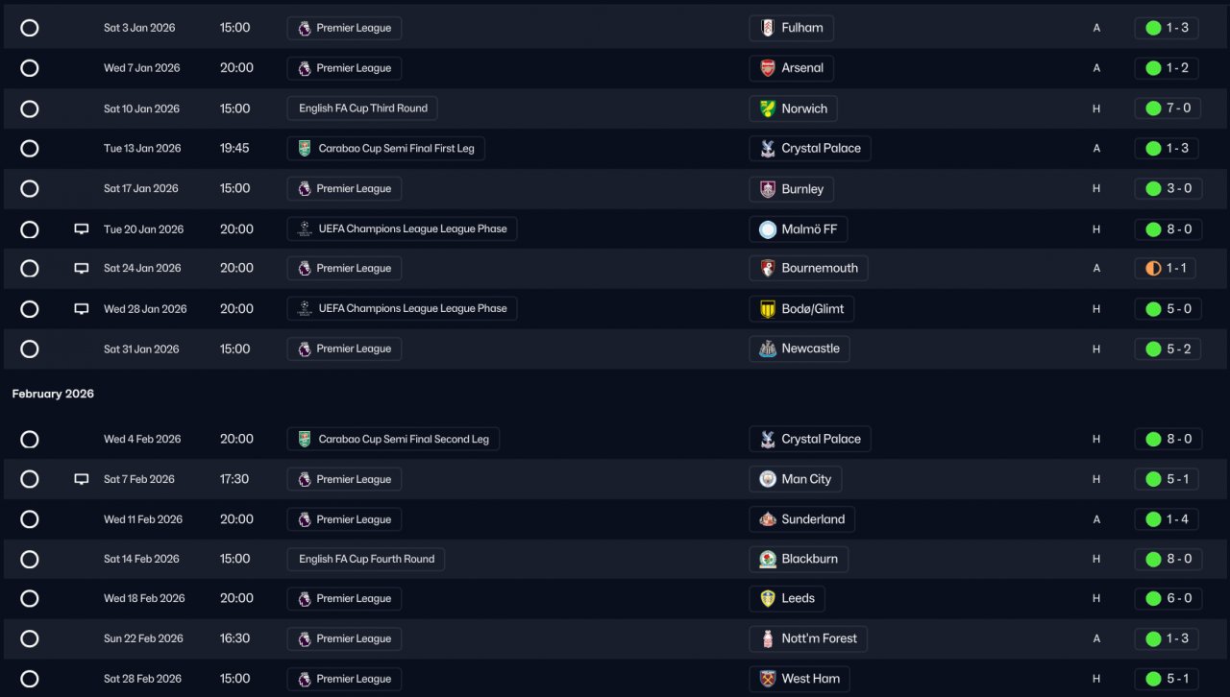Select the radio circle for the Burnley match
Screen dimensions: 1230x697
click(x=30, y=189)
